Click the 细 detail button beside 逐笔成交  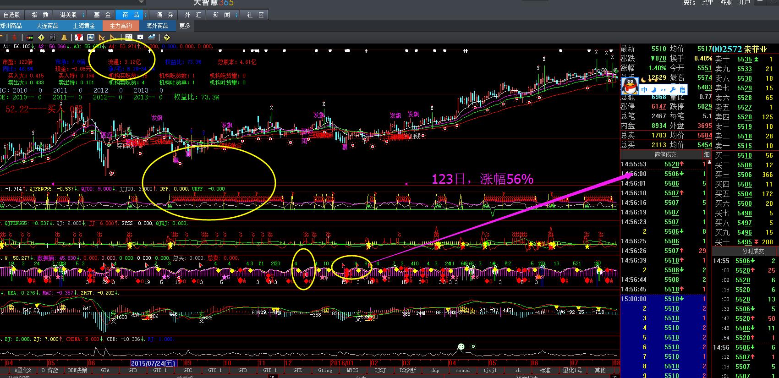[x=707, y=155]
